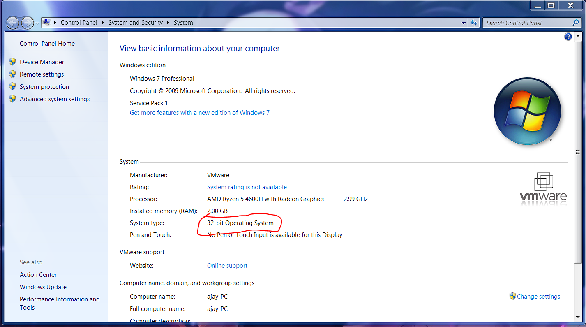Open Help with the blue question mark
Screen dimensions: 586x327
[x=568, y=37]
